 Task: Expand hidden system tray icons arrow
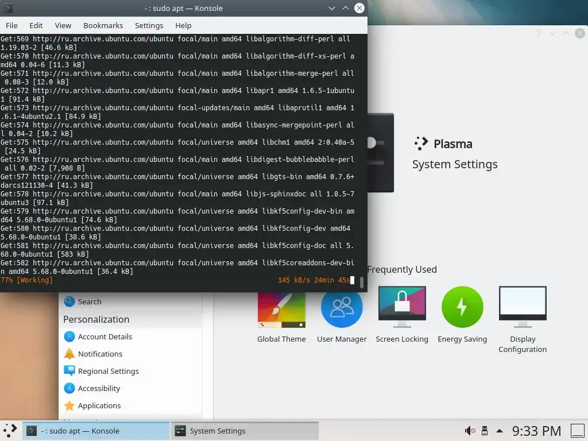pyautogui.click(x=500, y=431)
